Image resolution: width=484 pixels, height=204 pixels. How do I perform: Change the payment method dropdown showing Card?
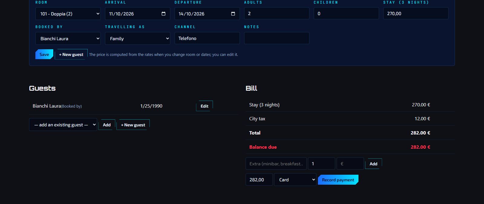295,180
